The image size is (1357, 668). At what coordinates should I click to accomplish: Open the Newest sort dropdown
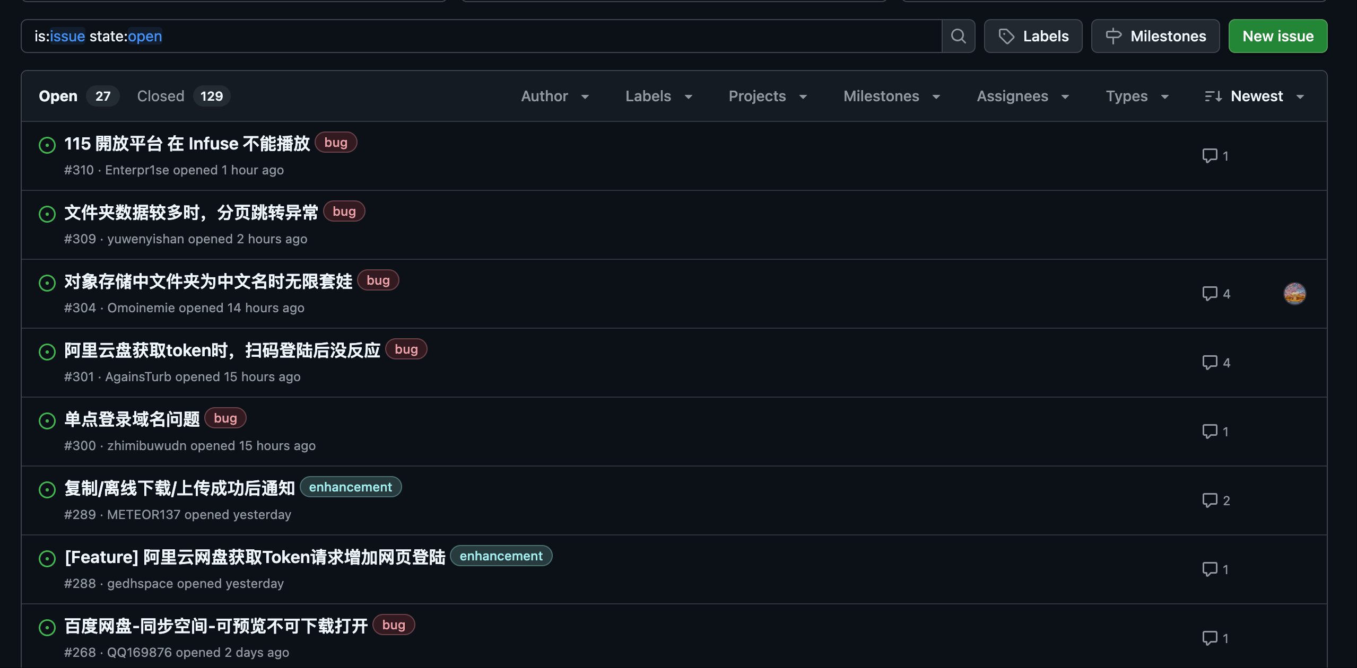(x=1254, y=96)
